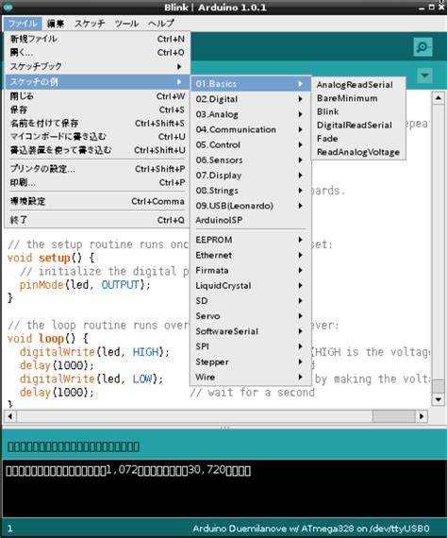Open the Serial Monitor magnifier icon
447x538 pixels.
422,47
